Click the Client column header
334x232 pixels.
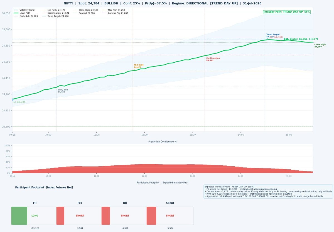point(170,203)
